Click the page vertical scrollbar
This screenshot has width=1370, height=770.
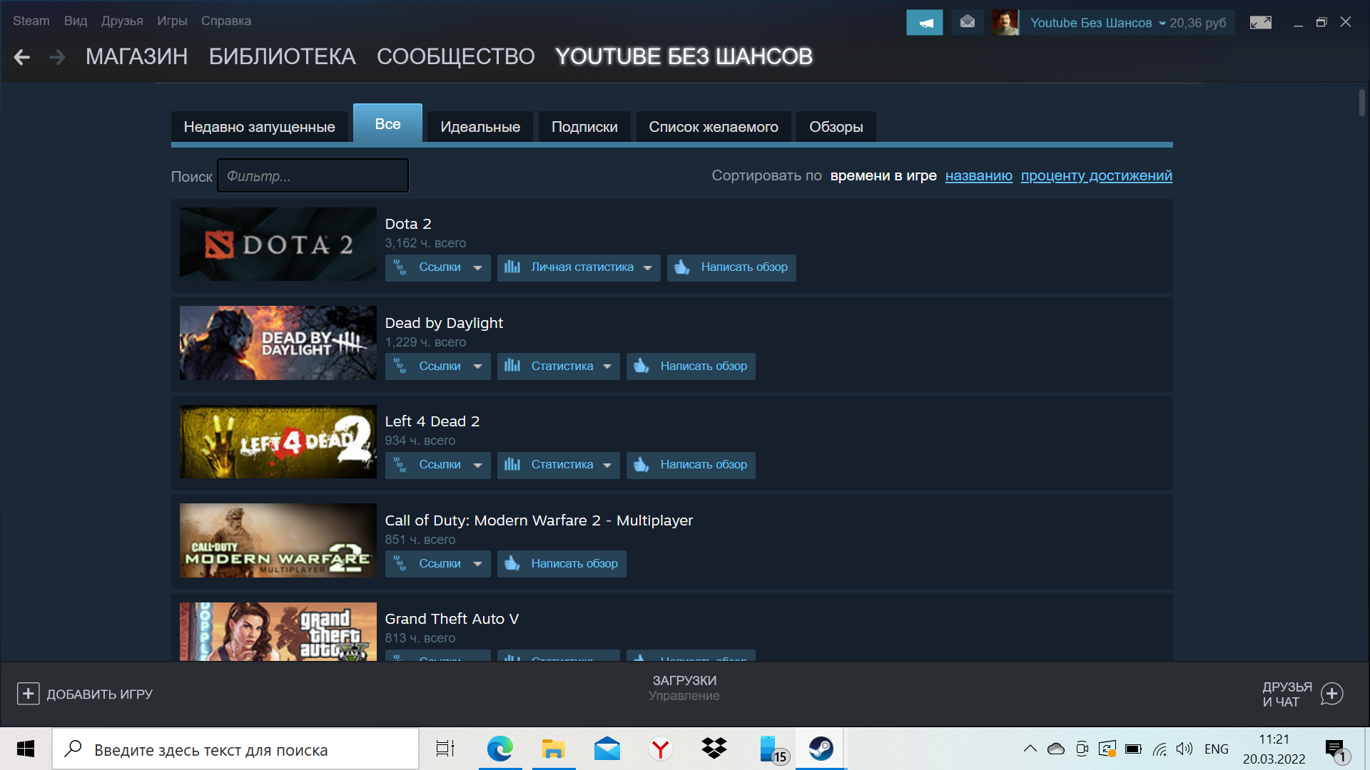coord(1361,103)
